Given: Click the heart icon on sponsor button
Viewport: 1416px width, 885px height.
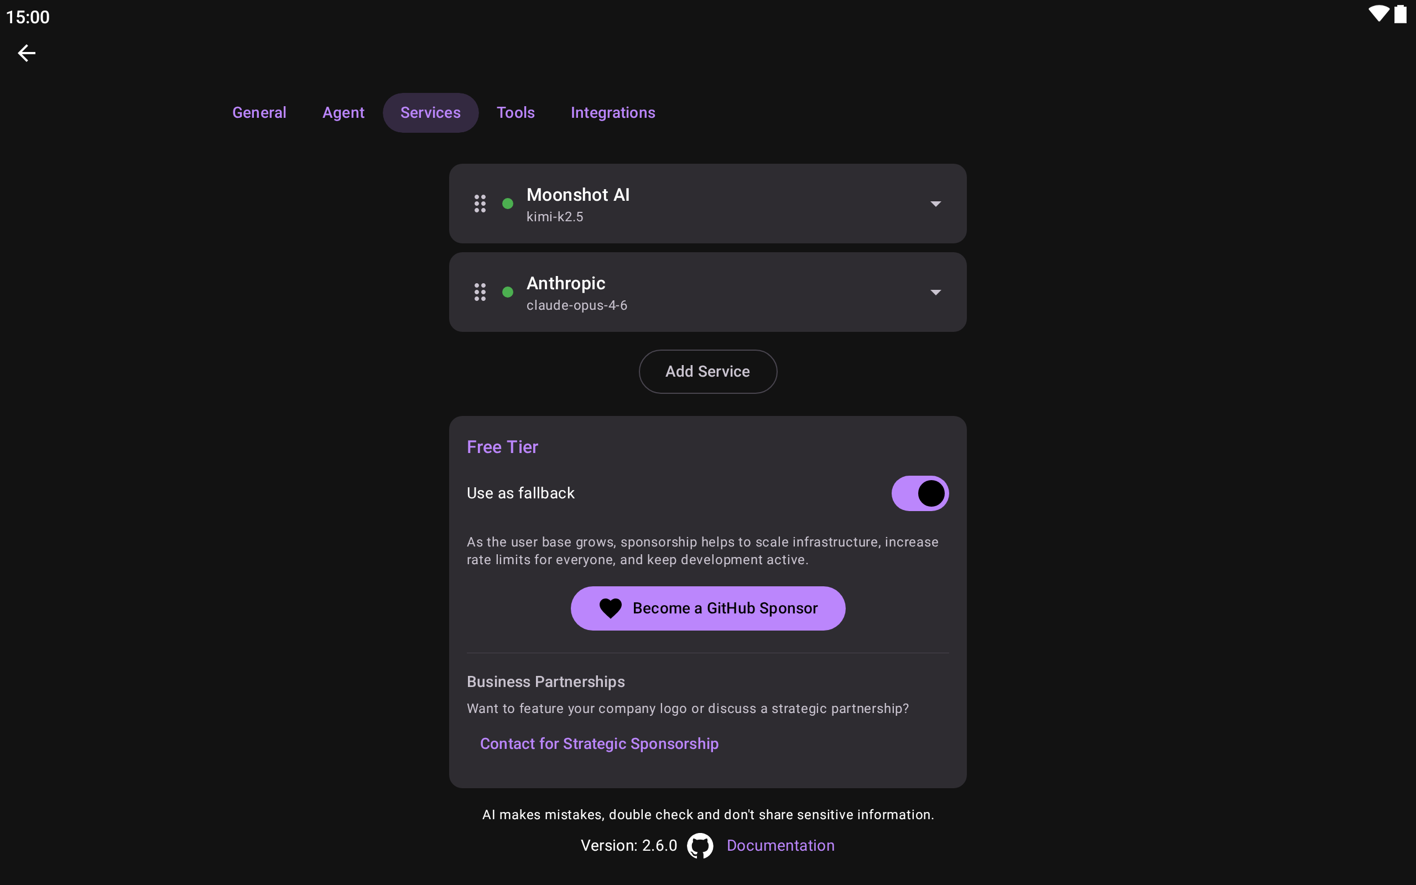Looking at the screenshot, I should pos(610,608).
